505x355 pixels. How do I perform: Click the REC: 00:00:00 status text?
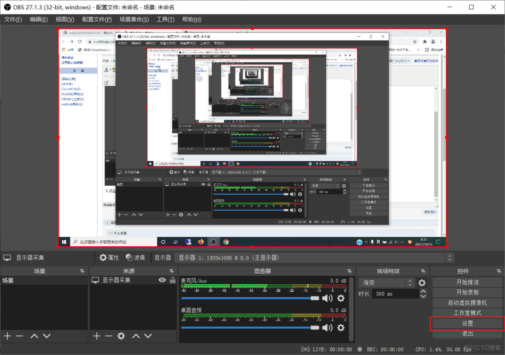click(x=385, y=349)
